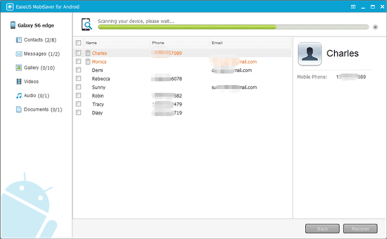387x239 pixels.
Task: Sort by the Phone column header
Action: pos(158,43)
